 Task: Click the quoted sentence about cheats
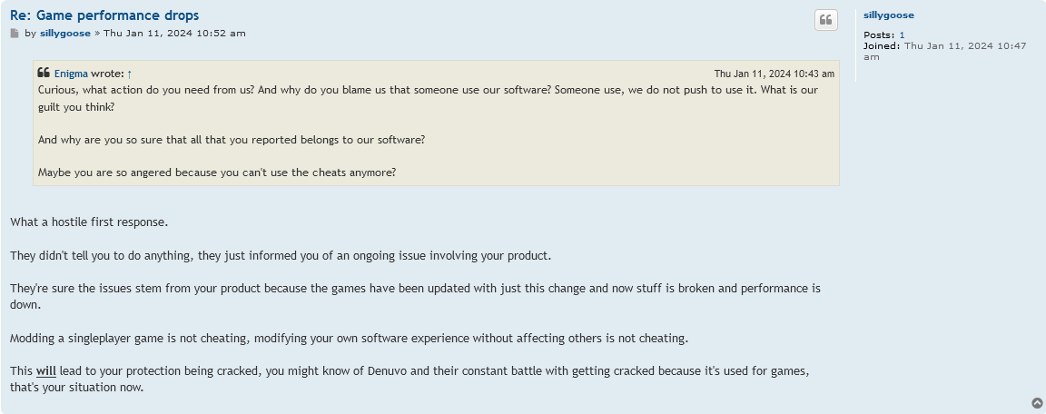click(x=217, y=172)
